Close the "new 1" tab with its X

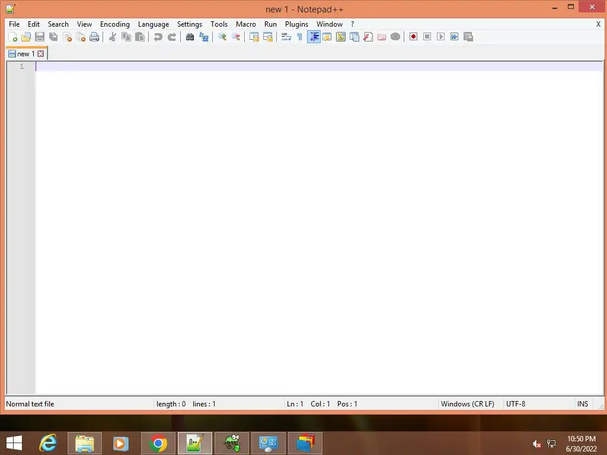(x=41, y=54)
